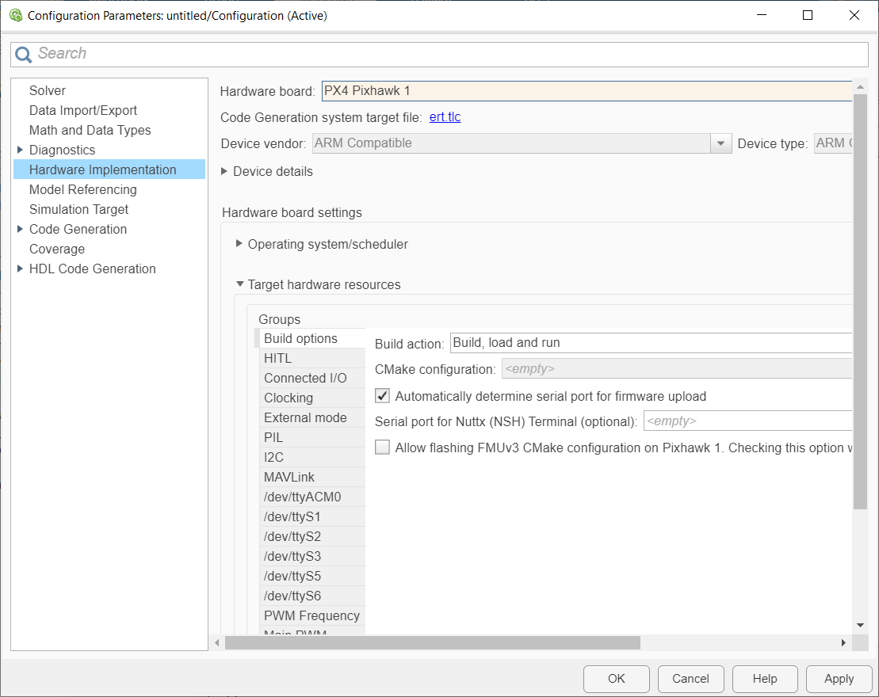Image resolution: width=879 pixels, height=697 pixels.
Task: Select Solver in the category tree
Action: tap(47, 91)
